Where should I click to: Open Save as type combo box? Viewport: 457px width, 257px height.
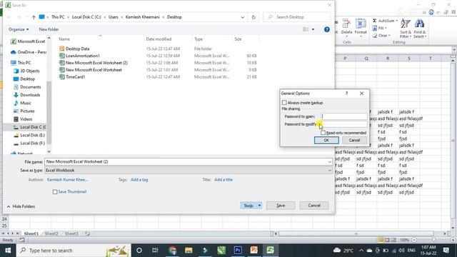[x=189, y=170]
